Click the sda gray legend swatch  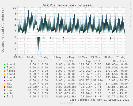[x=5, y=90]
